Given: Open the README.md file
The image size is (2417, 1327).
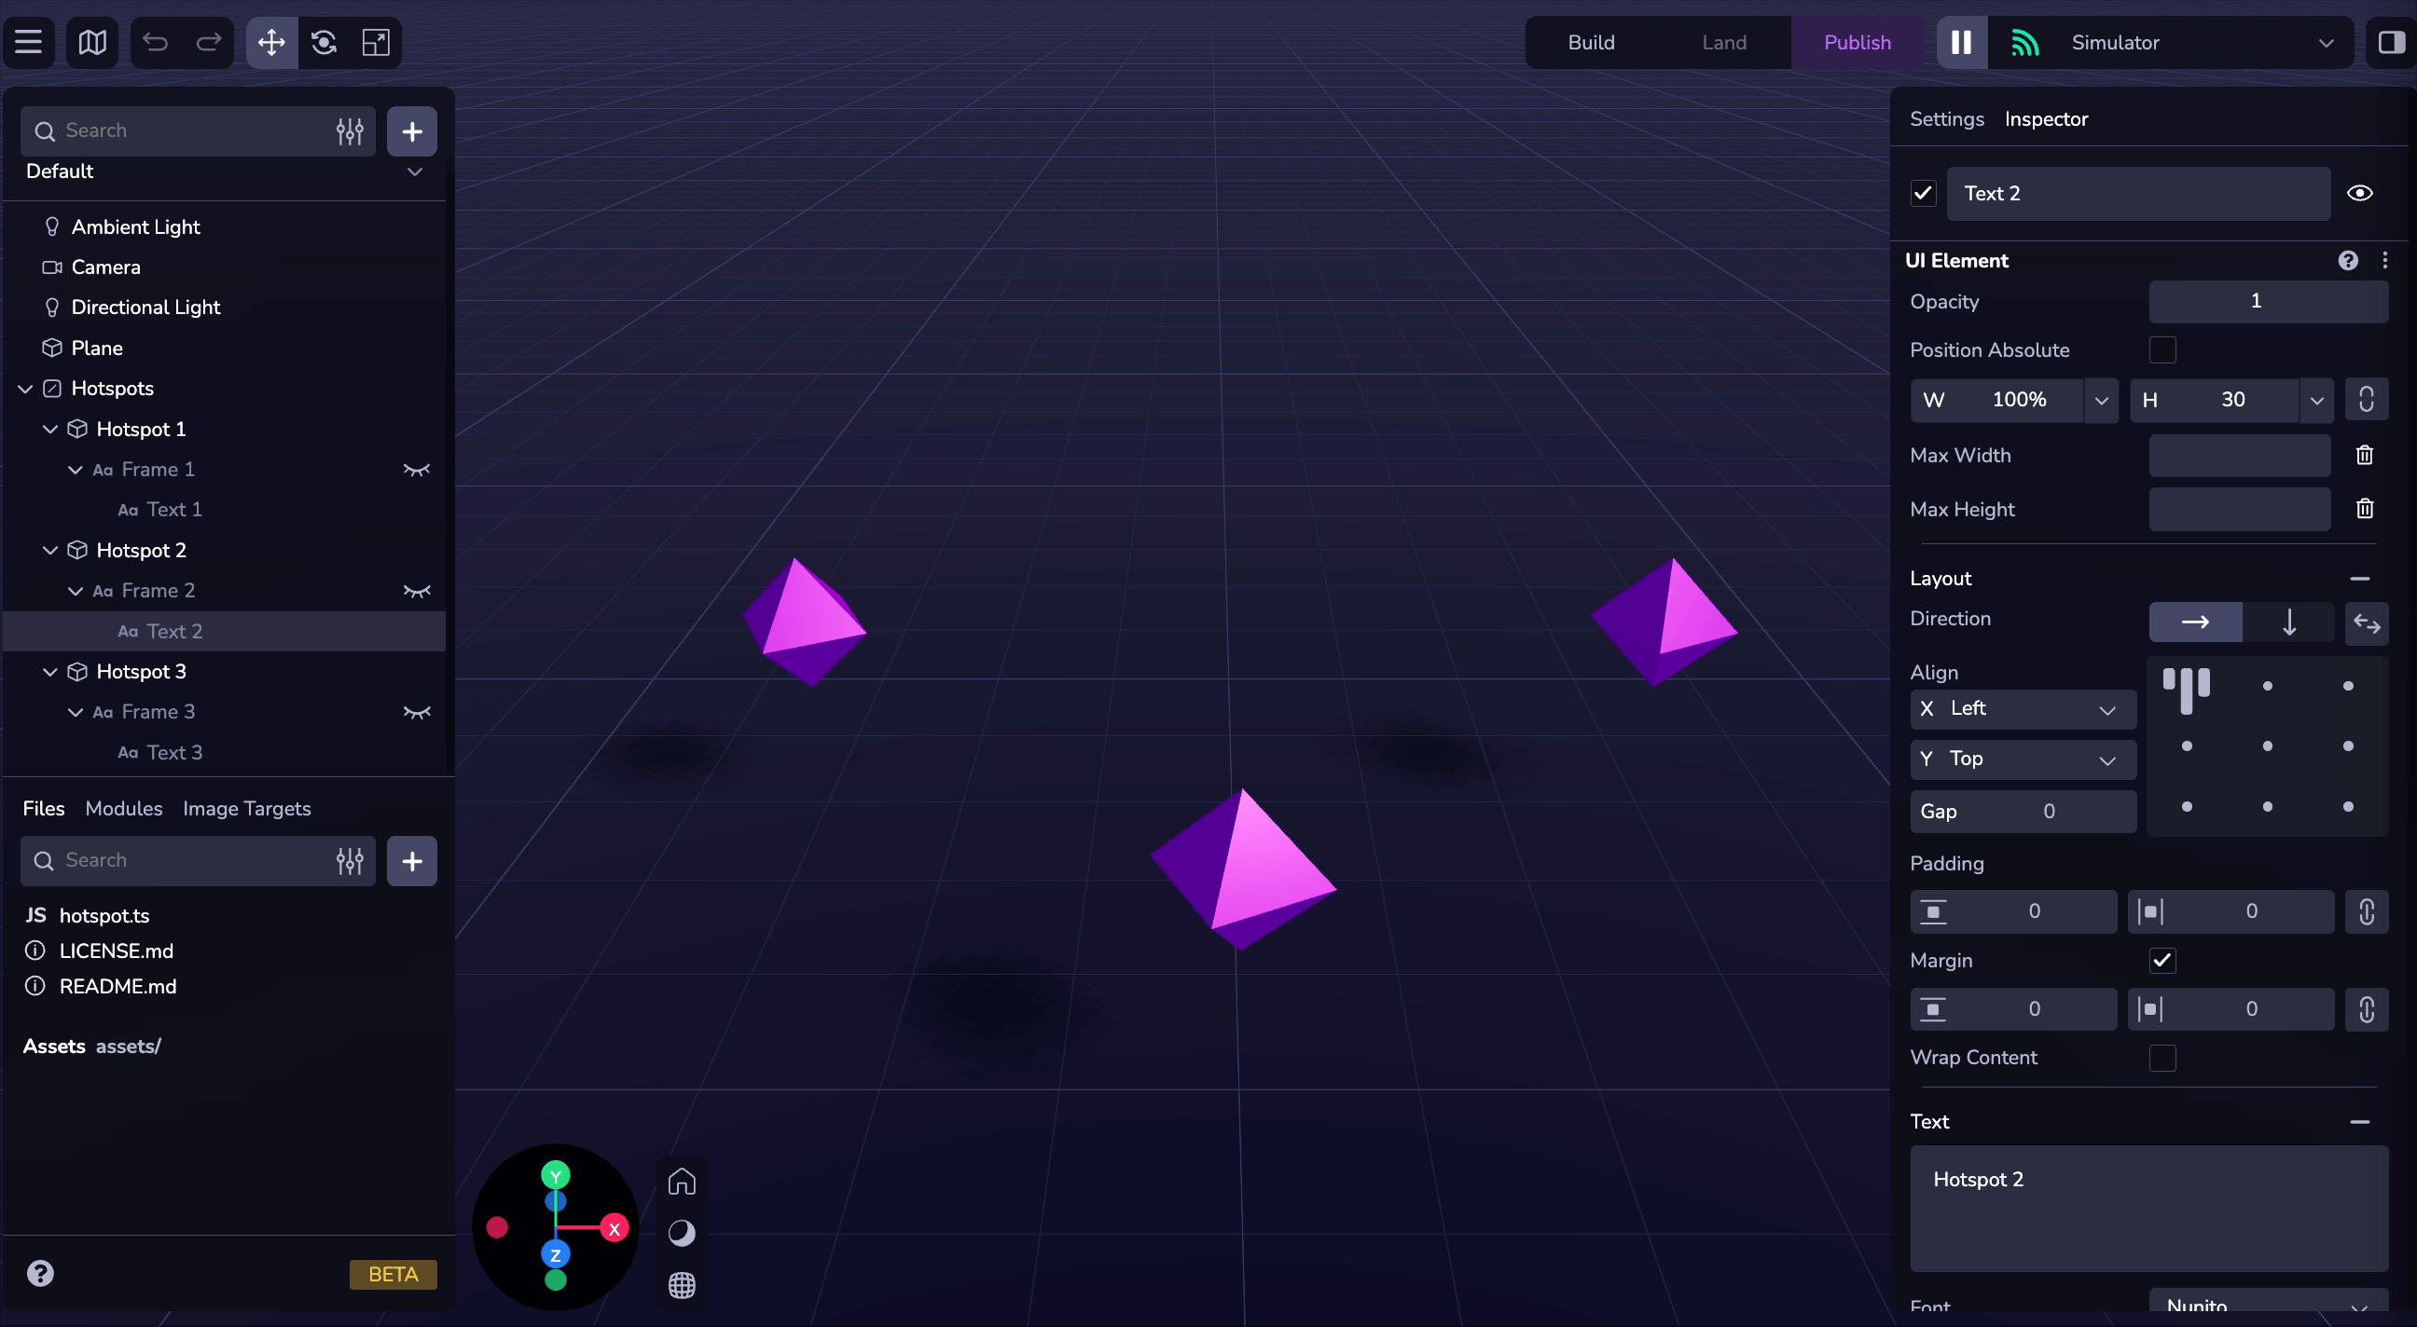Looking at the screenshot, I should (118, 986).
